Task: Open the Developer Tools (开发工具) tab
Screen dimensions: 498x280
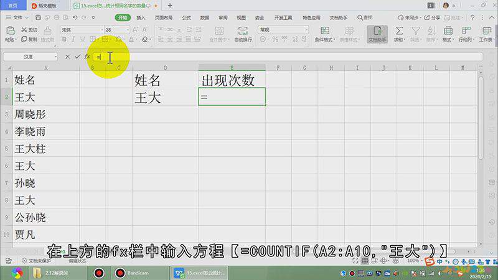Action: point(283,17)
